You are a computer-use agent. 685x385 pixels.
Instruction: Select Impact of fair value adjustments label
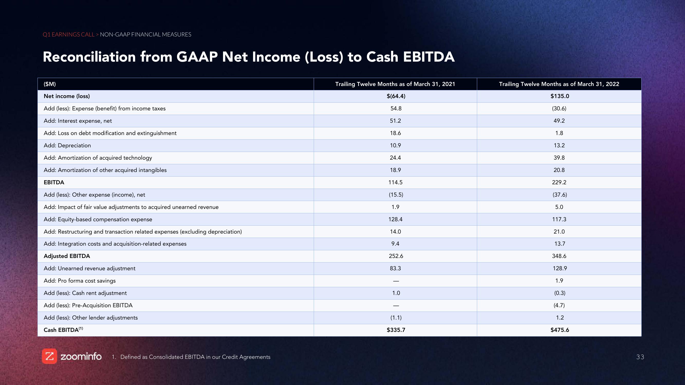pyautogui.click(x=131, y=207)
